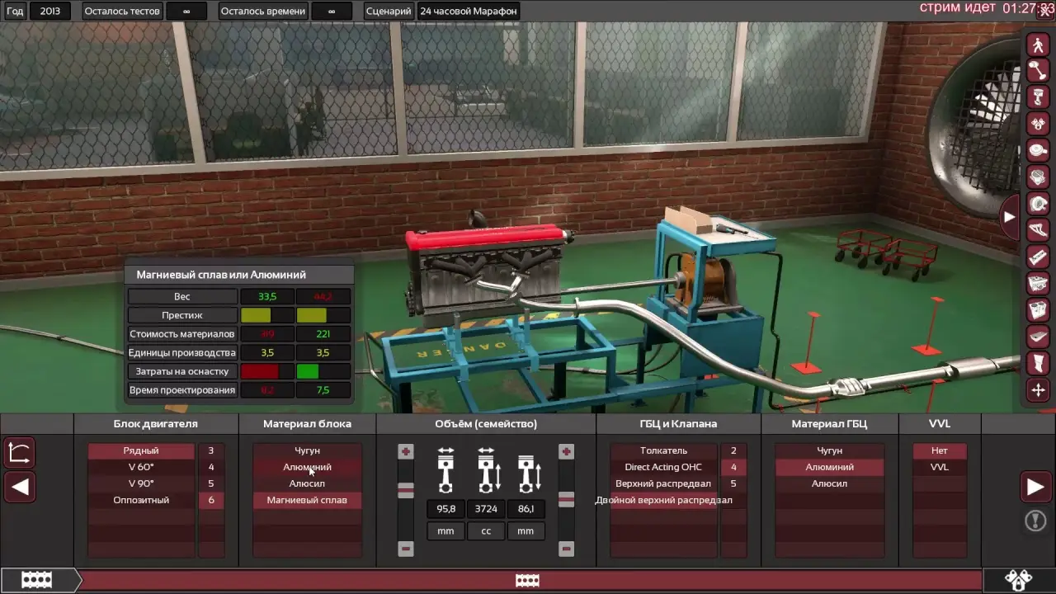Screen dimensions: 1056x594
Task: Enable the VVL option
Action: (x=939, y=467)
